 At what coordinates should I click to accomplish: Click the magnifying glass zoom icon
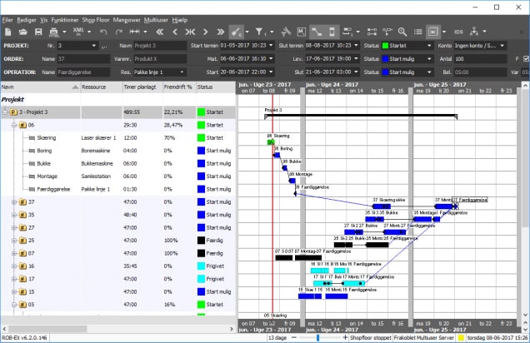pyautogui.click(x=402, y=32)
